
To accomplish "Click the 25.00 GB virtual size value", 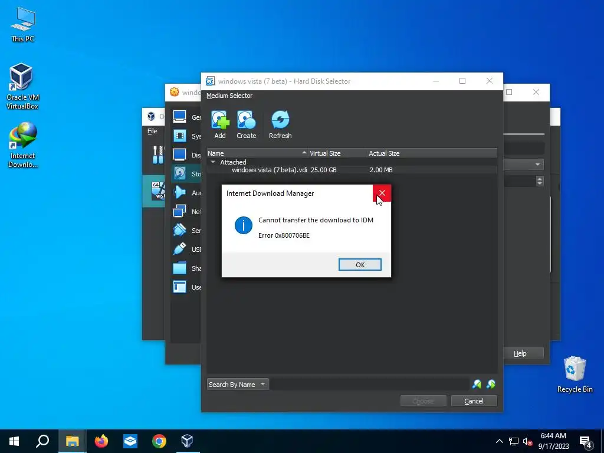I will 324,170.
